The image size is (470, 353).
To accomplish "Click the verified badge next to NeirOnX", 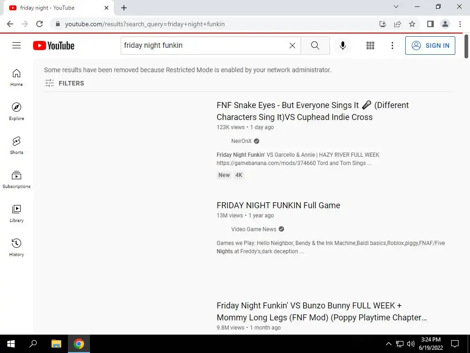I will [x=257, y=141].
